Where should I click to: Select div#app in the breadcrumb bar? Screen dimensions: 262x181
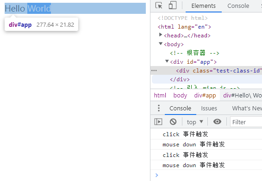pos(205,96)
